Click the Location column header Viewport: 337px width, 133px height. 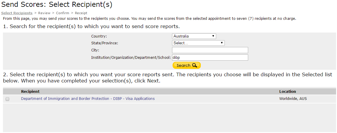[x=288, y=92]
